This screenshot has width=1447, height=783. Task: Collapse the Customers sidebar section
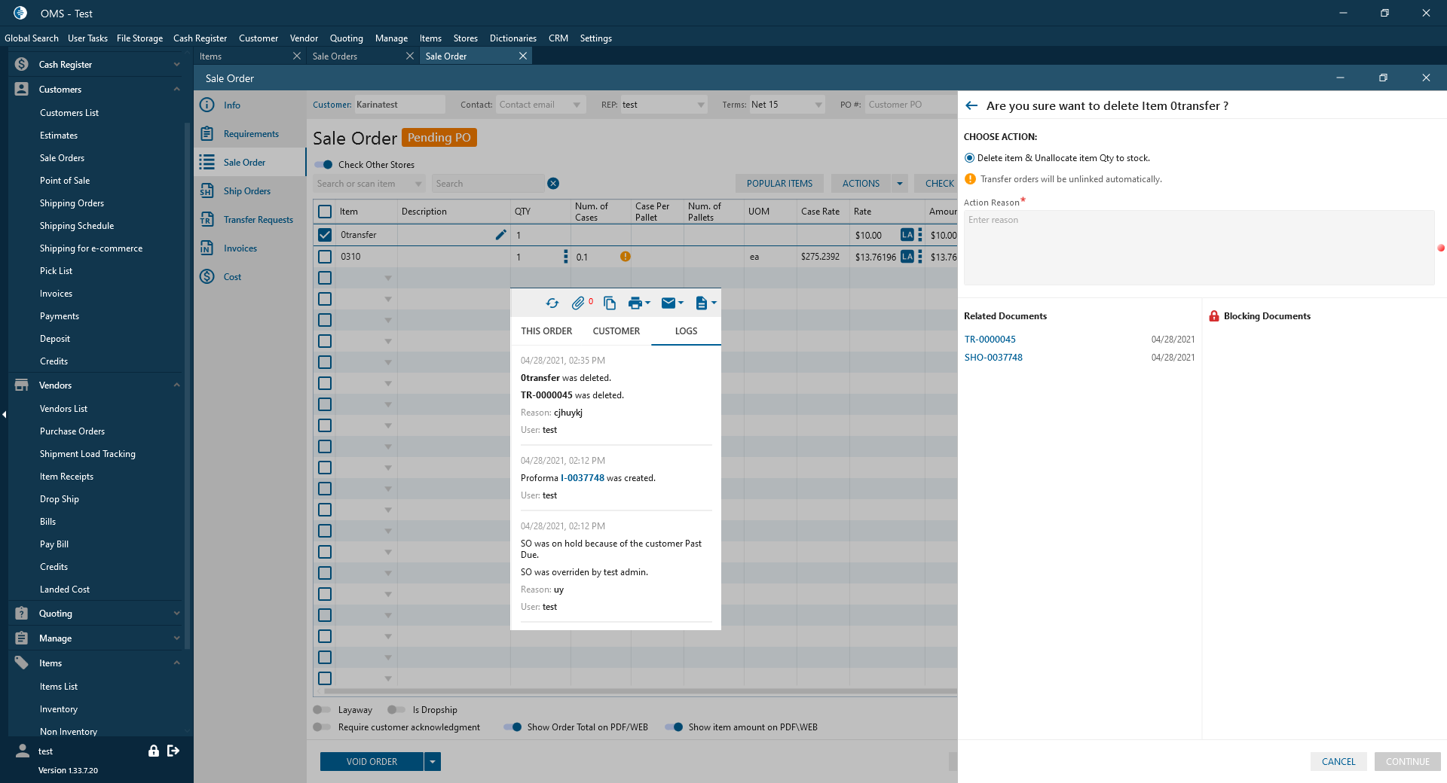[176, 90]
